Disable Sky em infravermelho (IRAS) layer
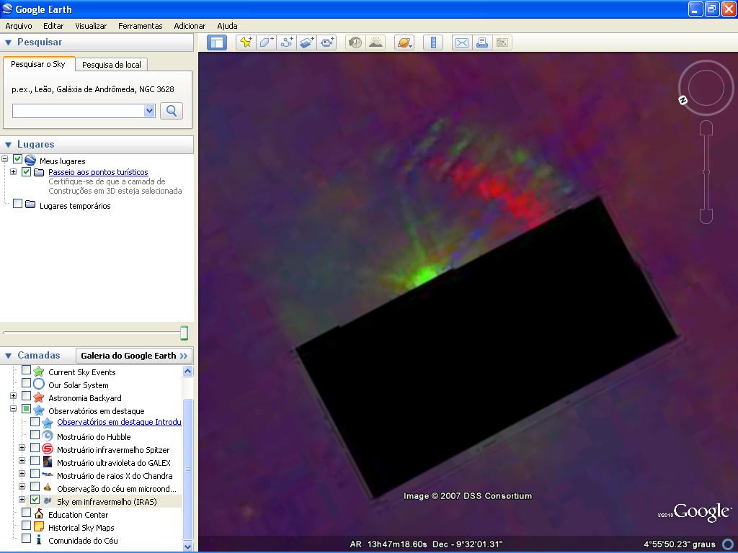This screenshot has width=738, height=553. point(35,500)
